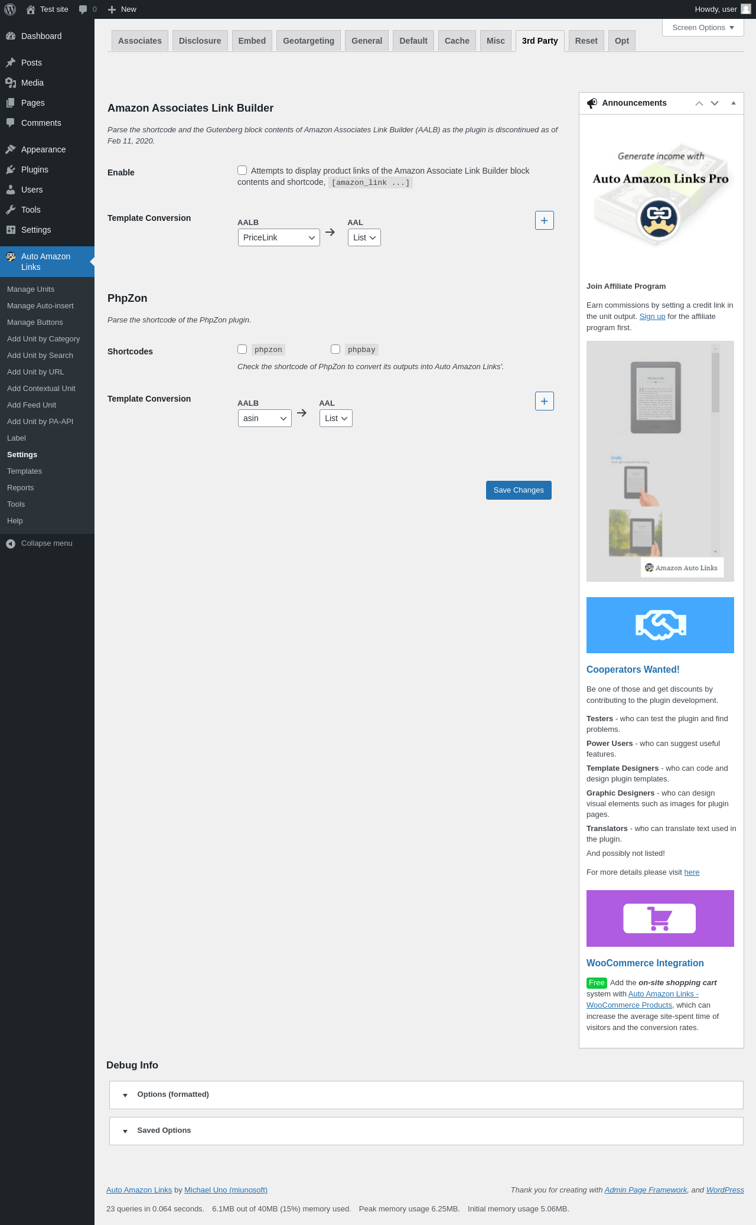Viewport: 756px width, 1225px height.
Task: Open the Admin Page Framework link
Action: [646, 1190]
